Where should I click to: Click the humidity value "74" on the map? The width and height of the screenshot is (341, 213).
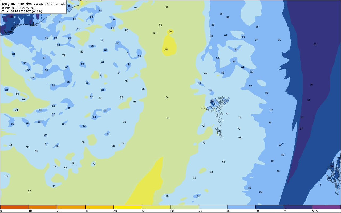pyautogui.click(x=194, y=178)
